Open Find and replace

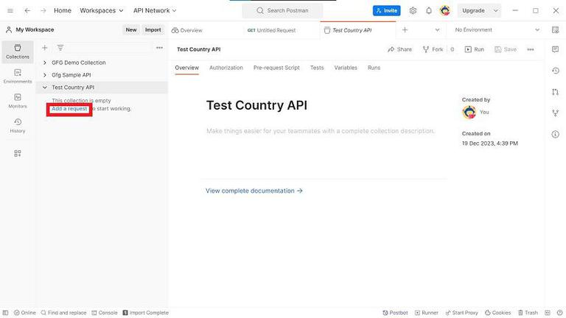(63, 313)
